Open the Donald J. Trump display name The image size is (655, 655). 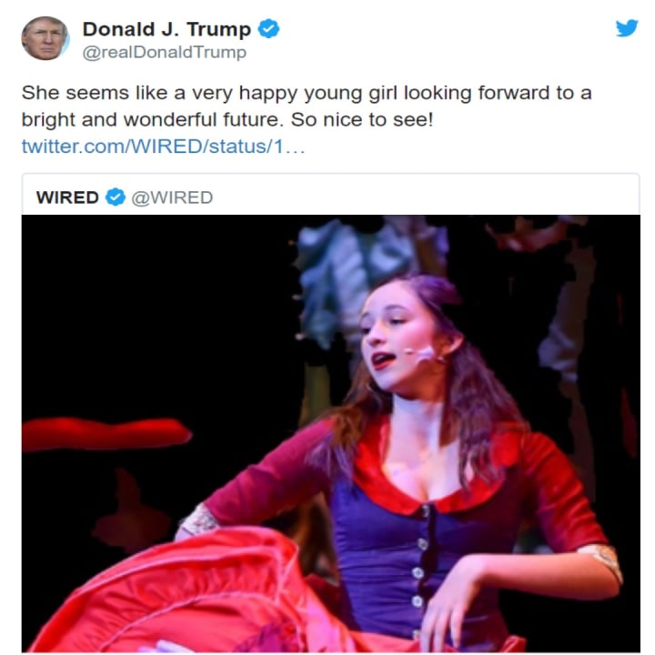(166, 29)
